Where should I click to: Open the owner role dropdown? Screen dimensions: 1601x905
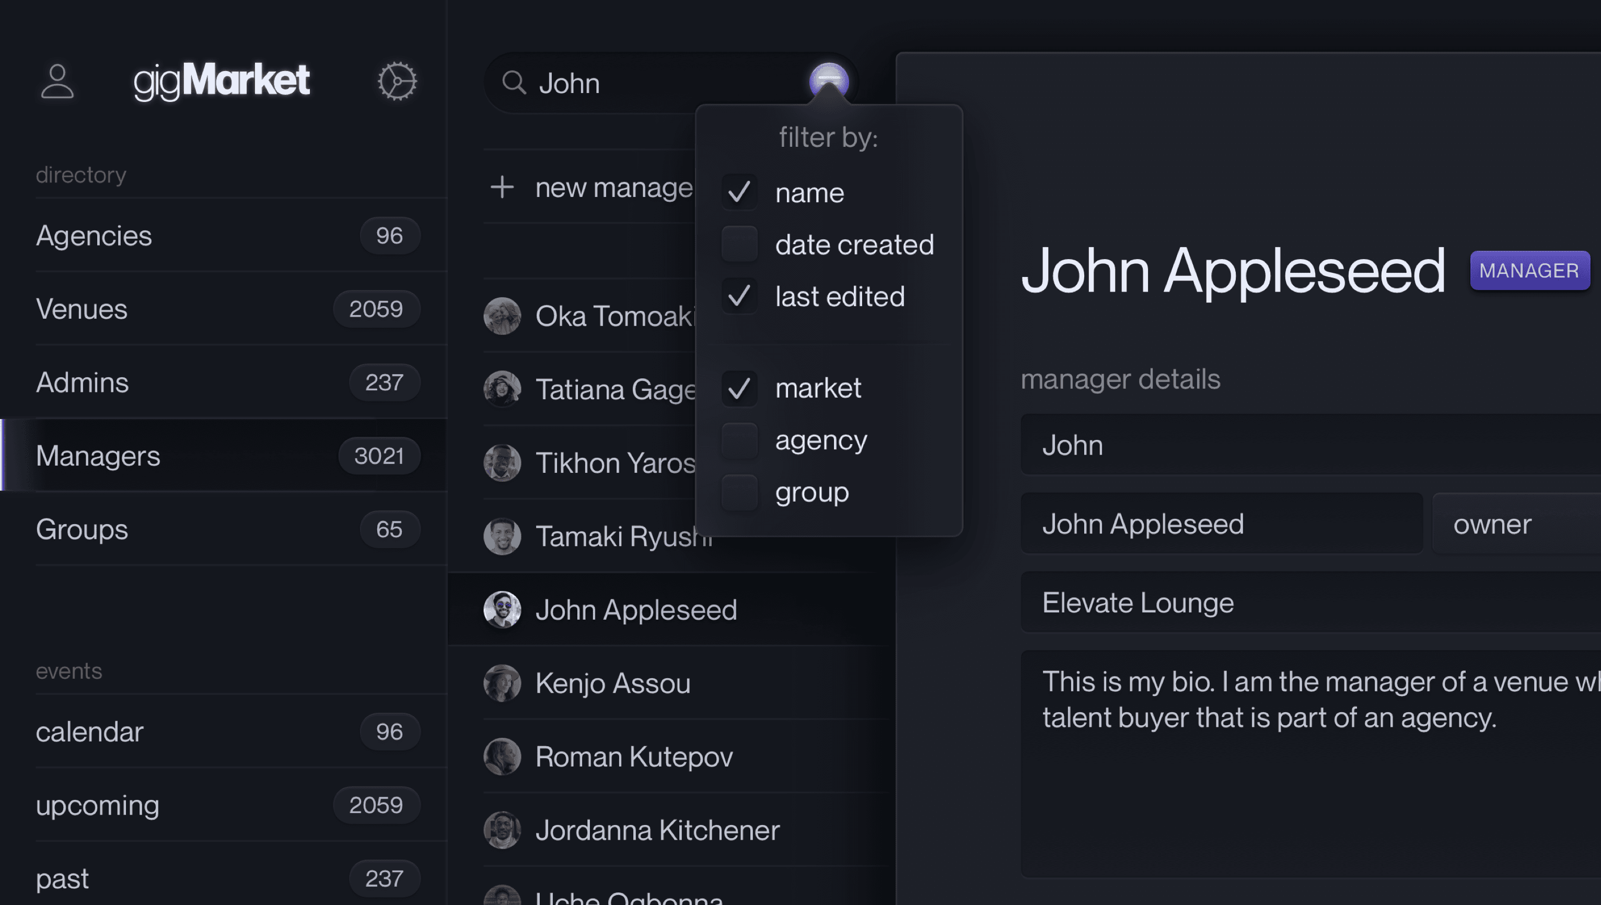1516,524
